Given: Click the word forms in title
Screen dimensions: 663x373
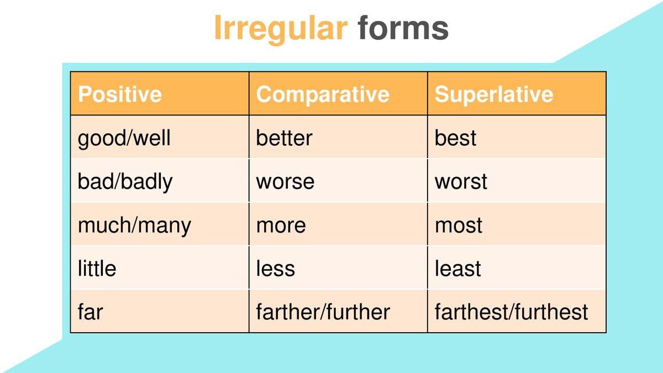Looking at the screenshot, I should [403, 28].
